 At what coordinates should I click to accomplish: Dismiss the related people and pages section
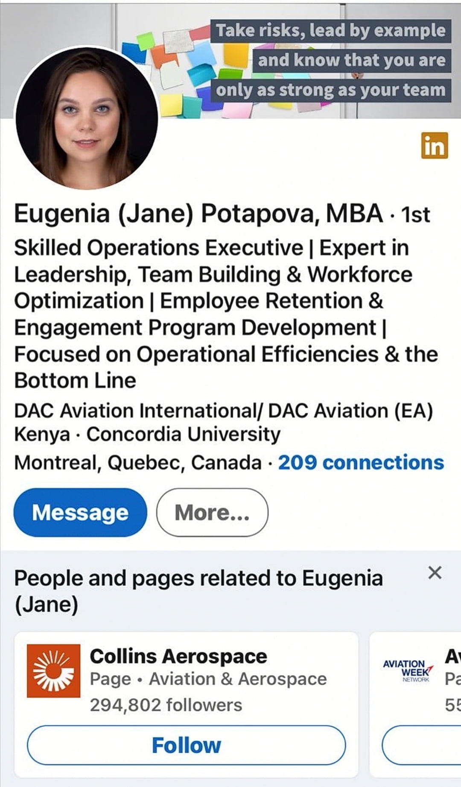tap(434, 573)
